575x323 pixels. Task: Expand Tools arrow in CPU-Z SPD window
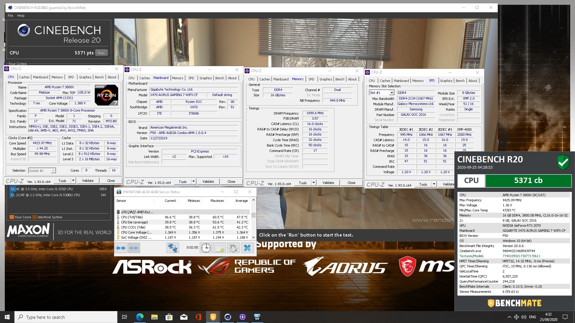point(434,184)
